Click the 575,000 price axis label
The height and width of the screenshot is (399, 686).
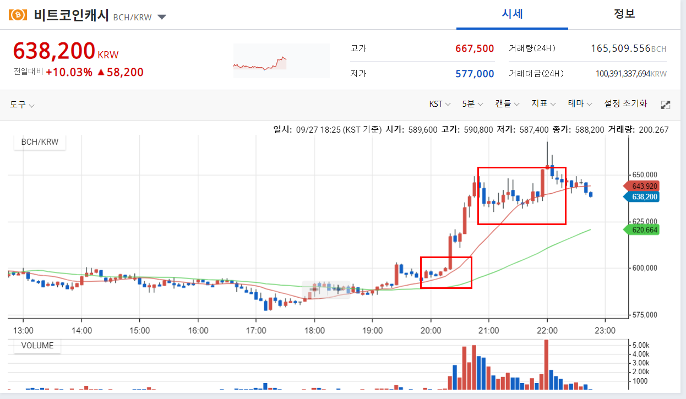pyautogui.click(x=645, y=315)
